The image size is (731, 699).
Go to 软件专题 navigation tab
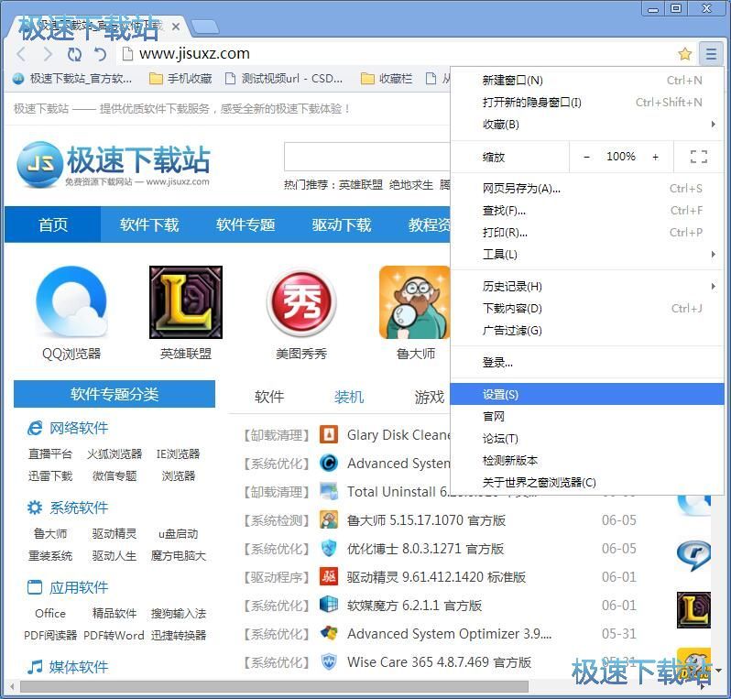[x=245, y=224]
